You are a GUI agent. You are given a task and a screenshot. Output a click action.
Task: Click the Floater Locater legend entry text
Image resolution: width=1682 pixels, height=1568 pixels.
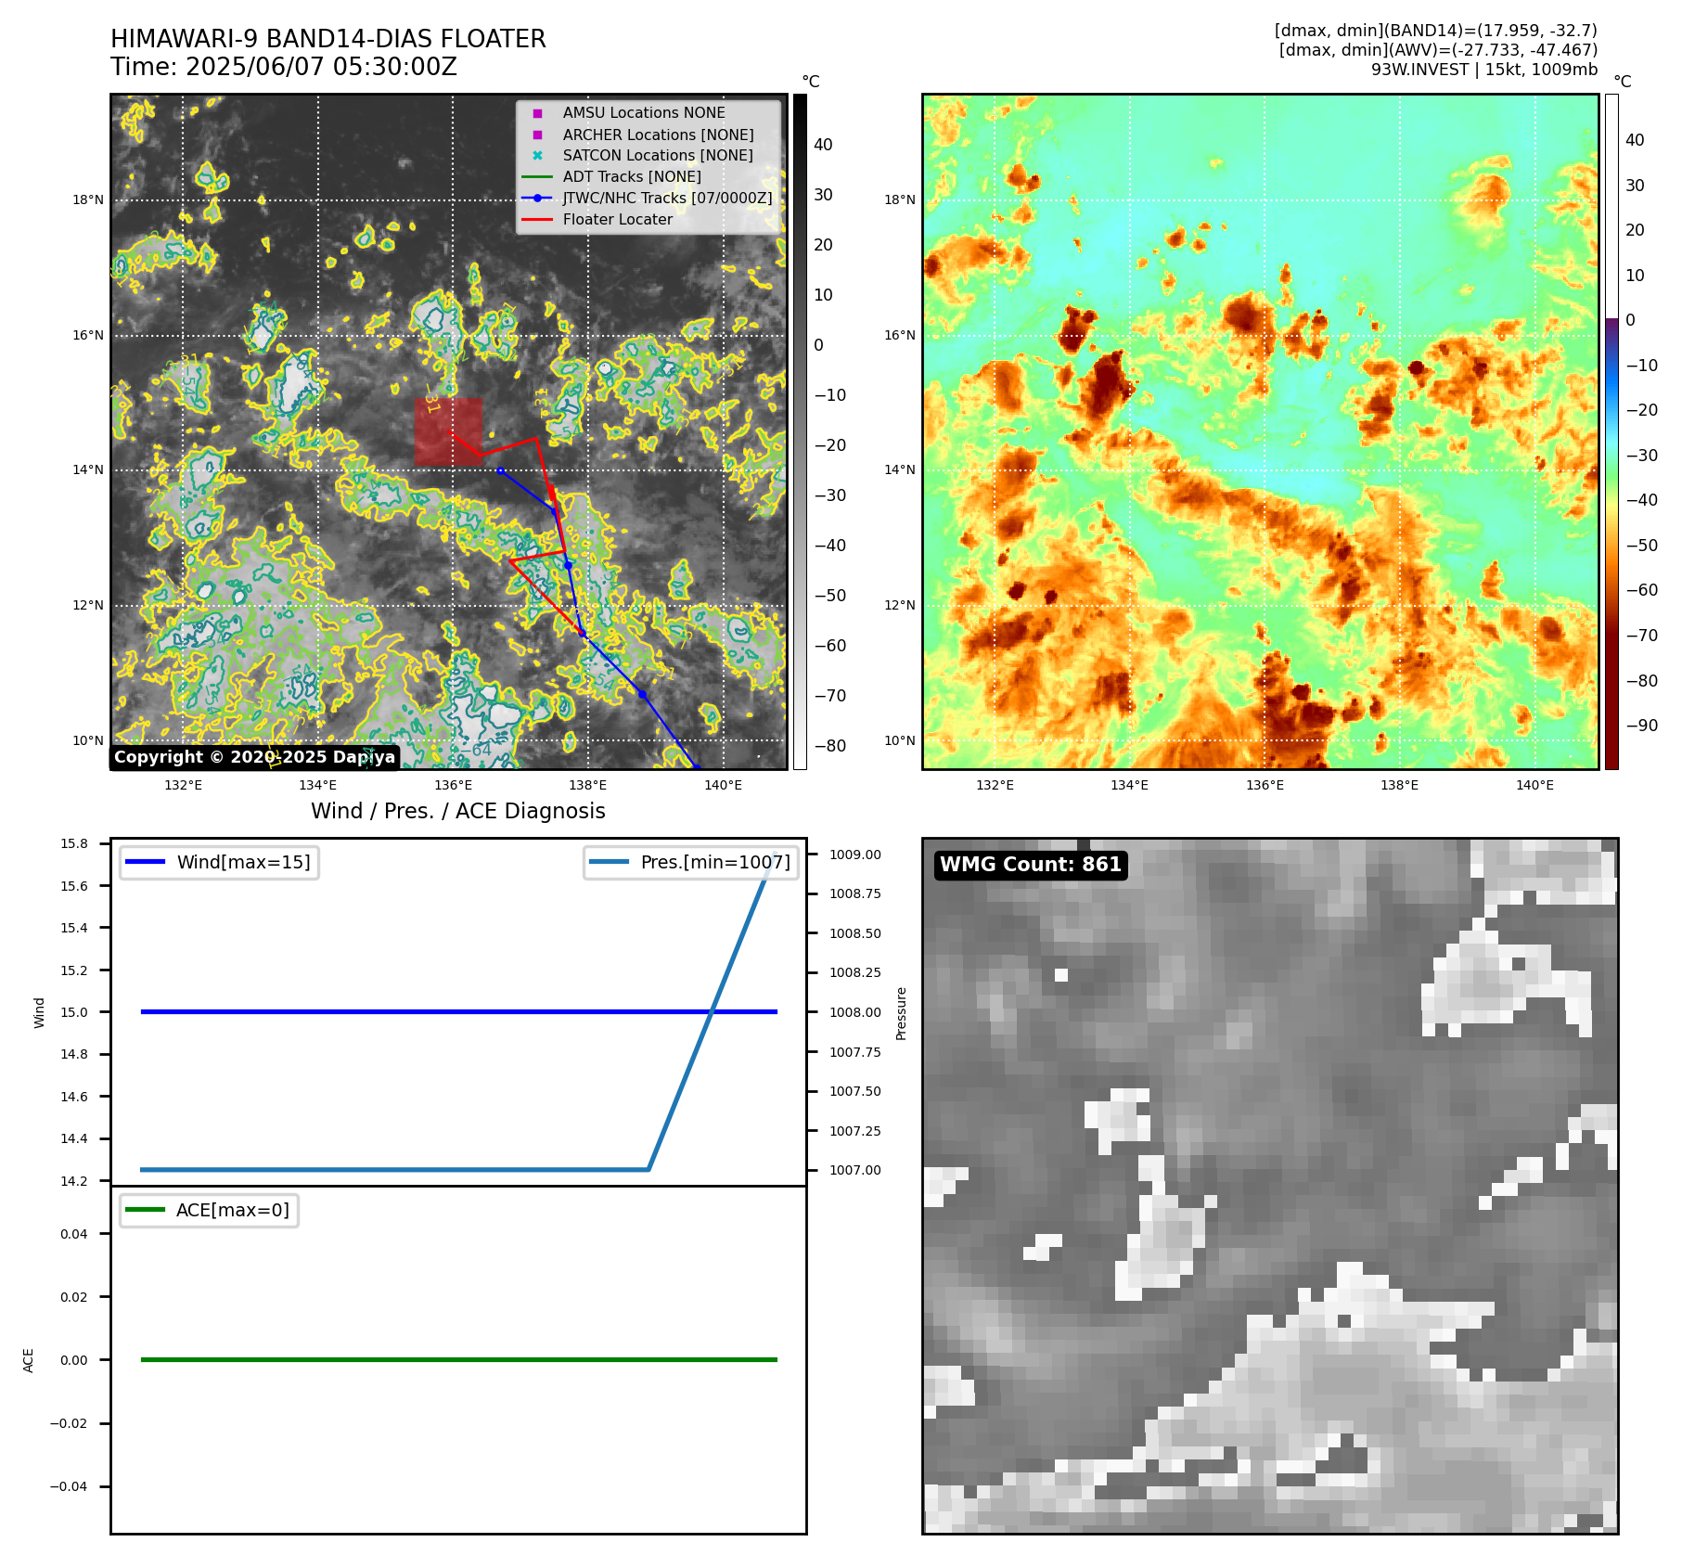click(618, 219)
